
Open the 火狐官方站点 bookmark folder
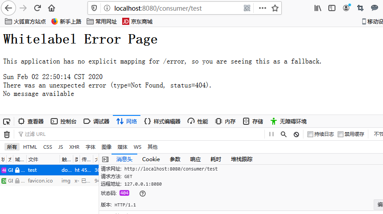coord(25,22)
